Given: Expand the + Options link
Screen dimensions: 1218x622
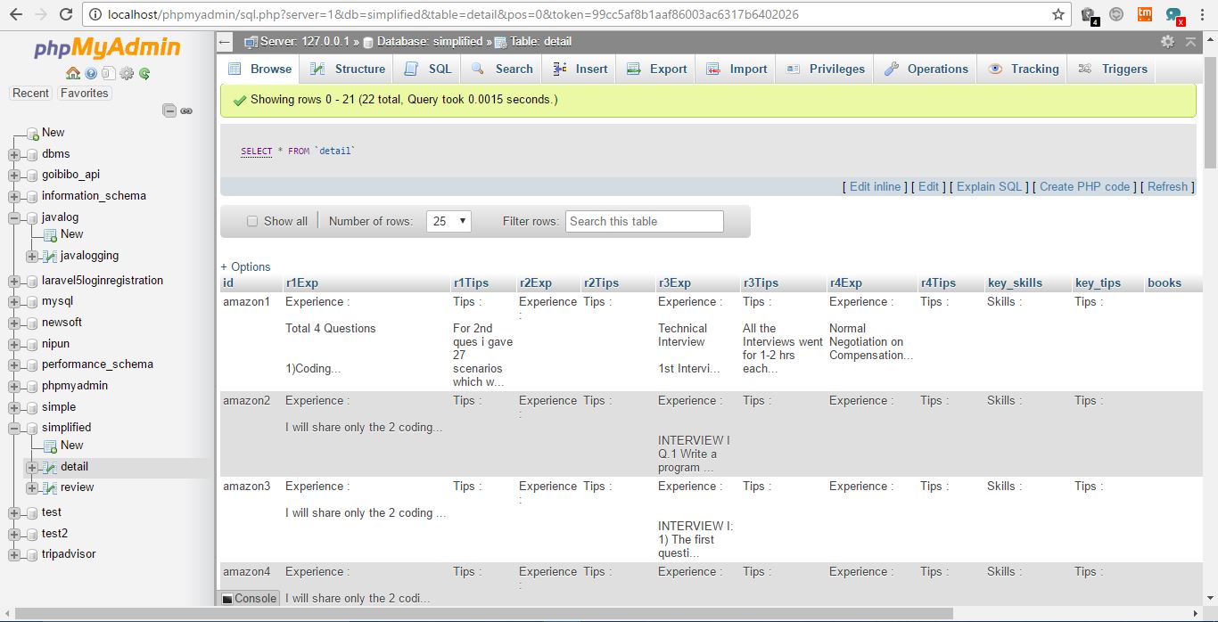Looking at the screenshot, I should coord(245,266).
